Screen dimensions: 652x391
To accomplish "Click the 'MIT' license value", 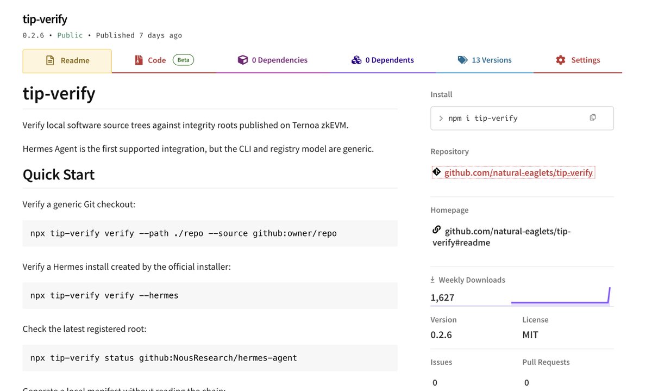I will pyautogui.click(x=530, y=334).
